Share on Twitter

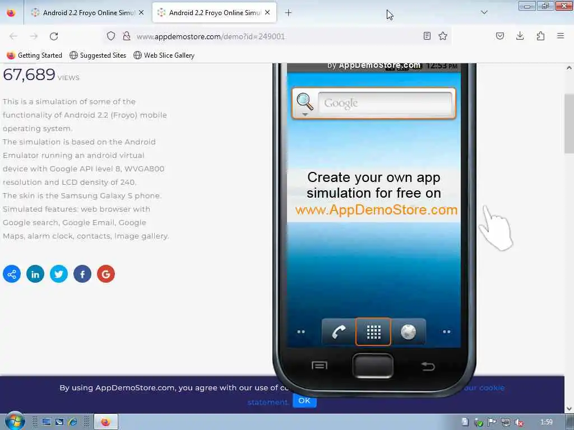pos(58,274)
